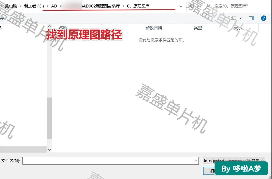Open the 文件名 dropdown arrow
Image resolution: width=272 pixels, height=179 pixels.
click(x=196, y=161)
